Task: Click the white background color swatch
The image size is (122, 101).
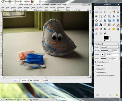Action: click(109, 40)
